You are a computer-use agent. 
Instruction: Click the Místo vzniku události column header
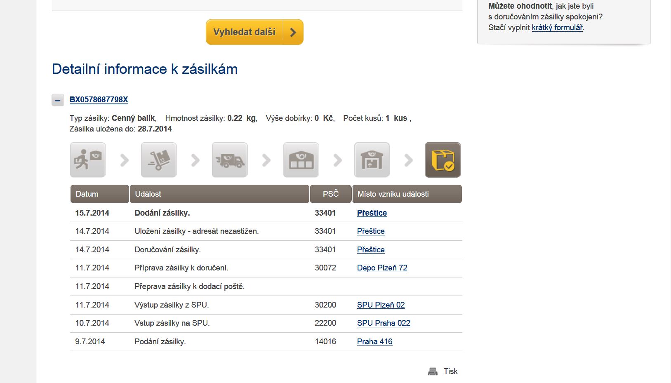pyautogui.click(x=407, y=194)
